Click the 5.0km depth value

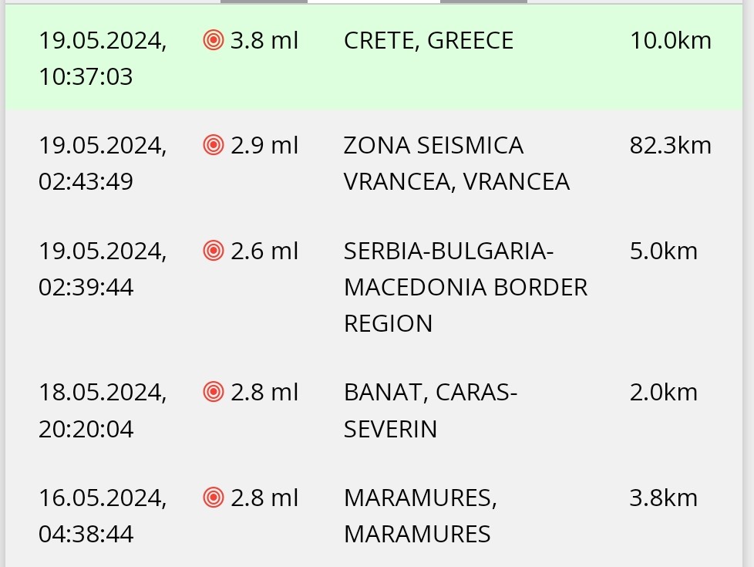(x=663, y=251)
